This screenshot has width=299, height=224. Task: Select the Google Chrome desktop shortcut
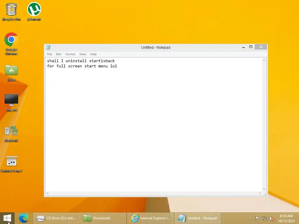pyautogui.click(x=11, y=44)
